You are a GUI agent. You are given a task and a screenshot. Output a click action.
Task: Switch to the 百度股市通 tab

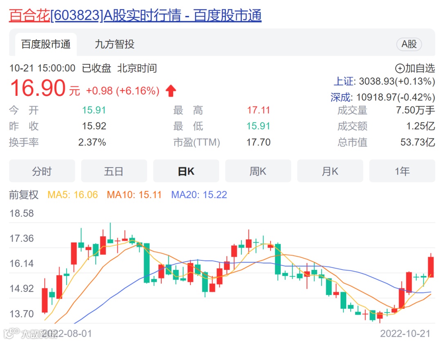tap(46, 44)
